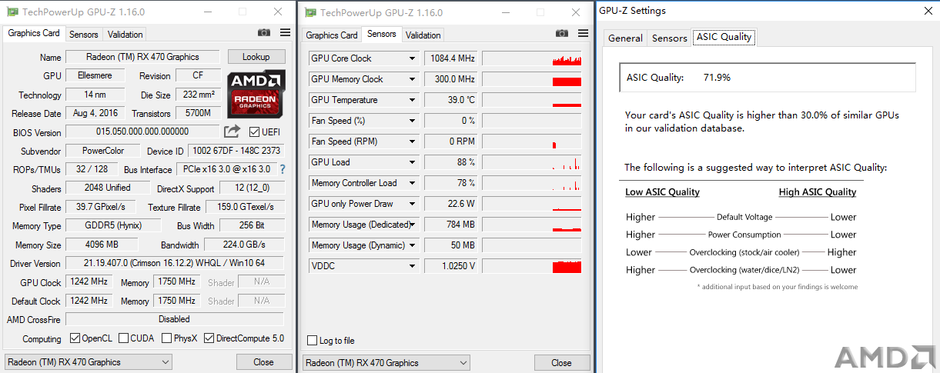Click camera screenshot icon in Graphics Card window

click(x=264, y=32)
